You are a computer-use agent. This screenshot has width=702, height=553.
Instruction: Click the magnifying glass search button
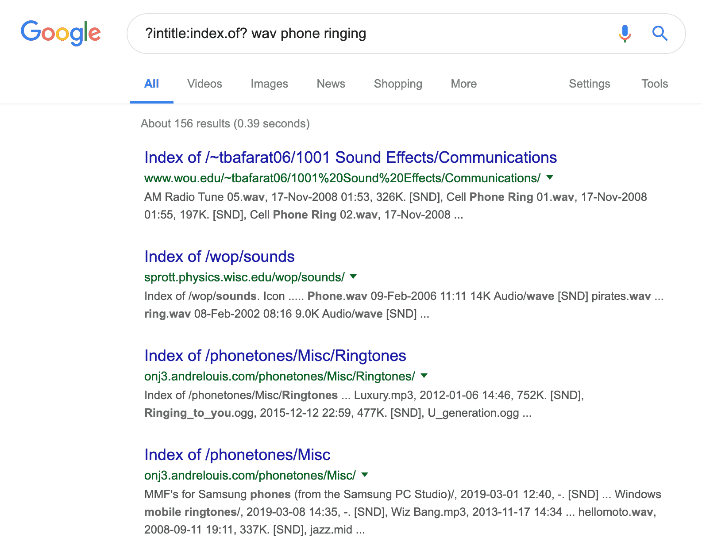pos(660,33)
